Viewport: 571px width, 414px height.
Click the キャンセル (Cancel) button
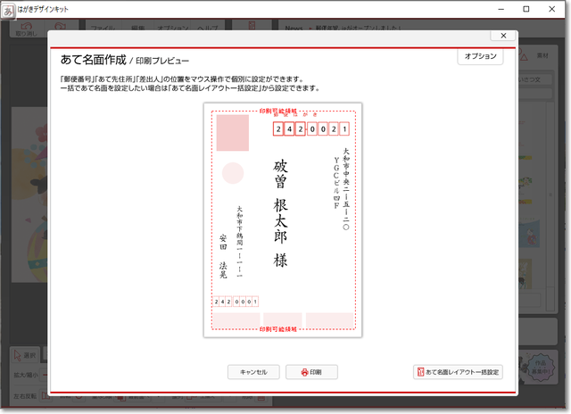tap(253, 371)
